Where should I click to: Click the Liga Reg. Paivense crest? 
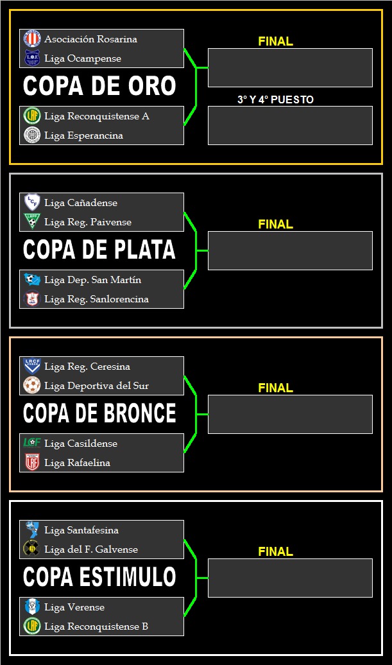(32, 222)
